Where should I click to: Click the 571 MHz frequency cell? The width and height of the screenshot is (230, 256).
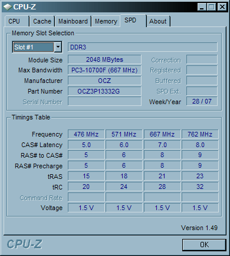(124, 134)
